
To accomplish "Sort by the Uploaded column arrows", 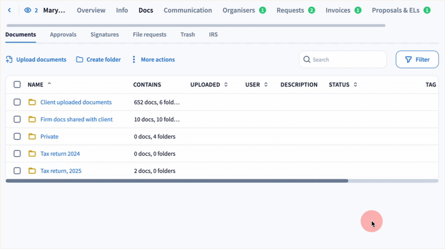I will (x=226, y=85).
